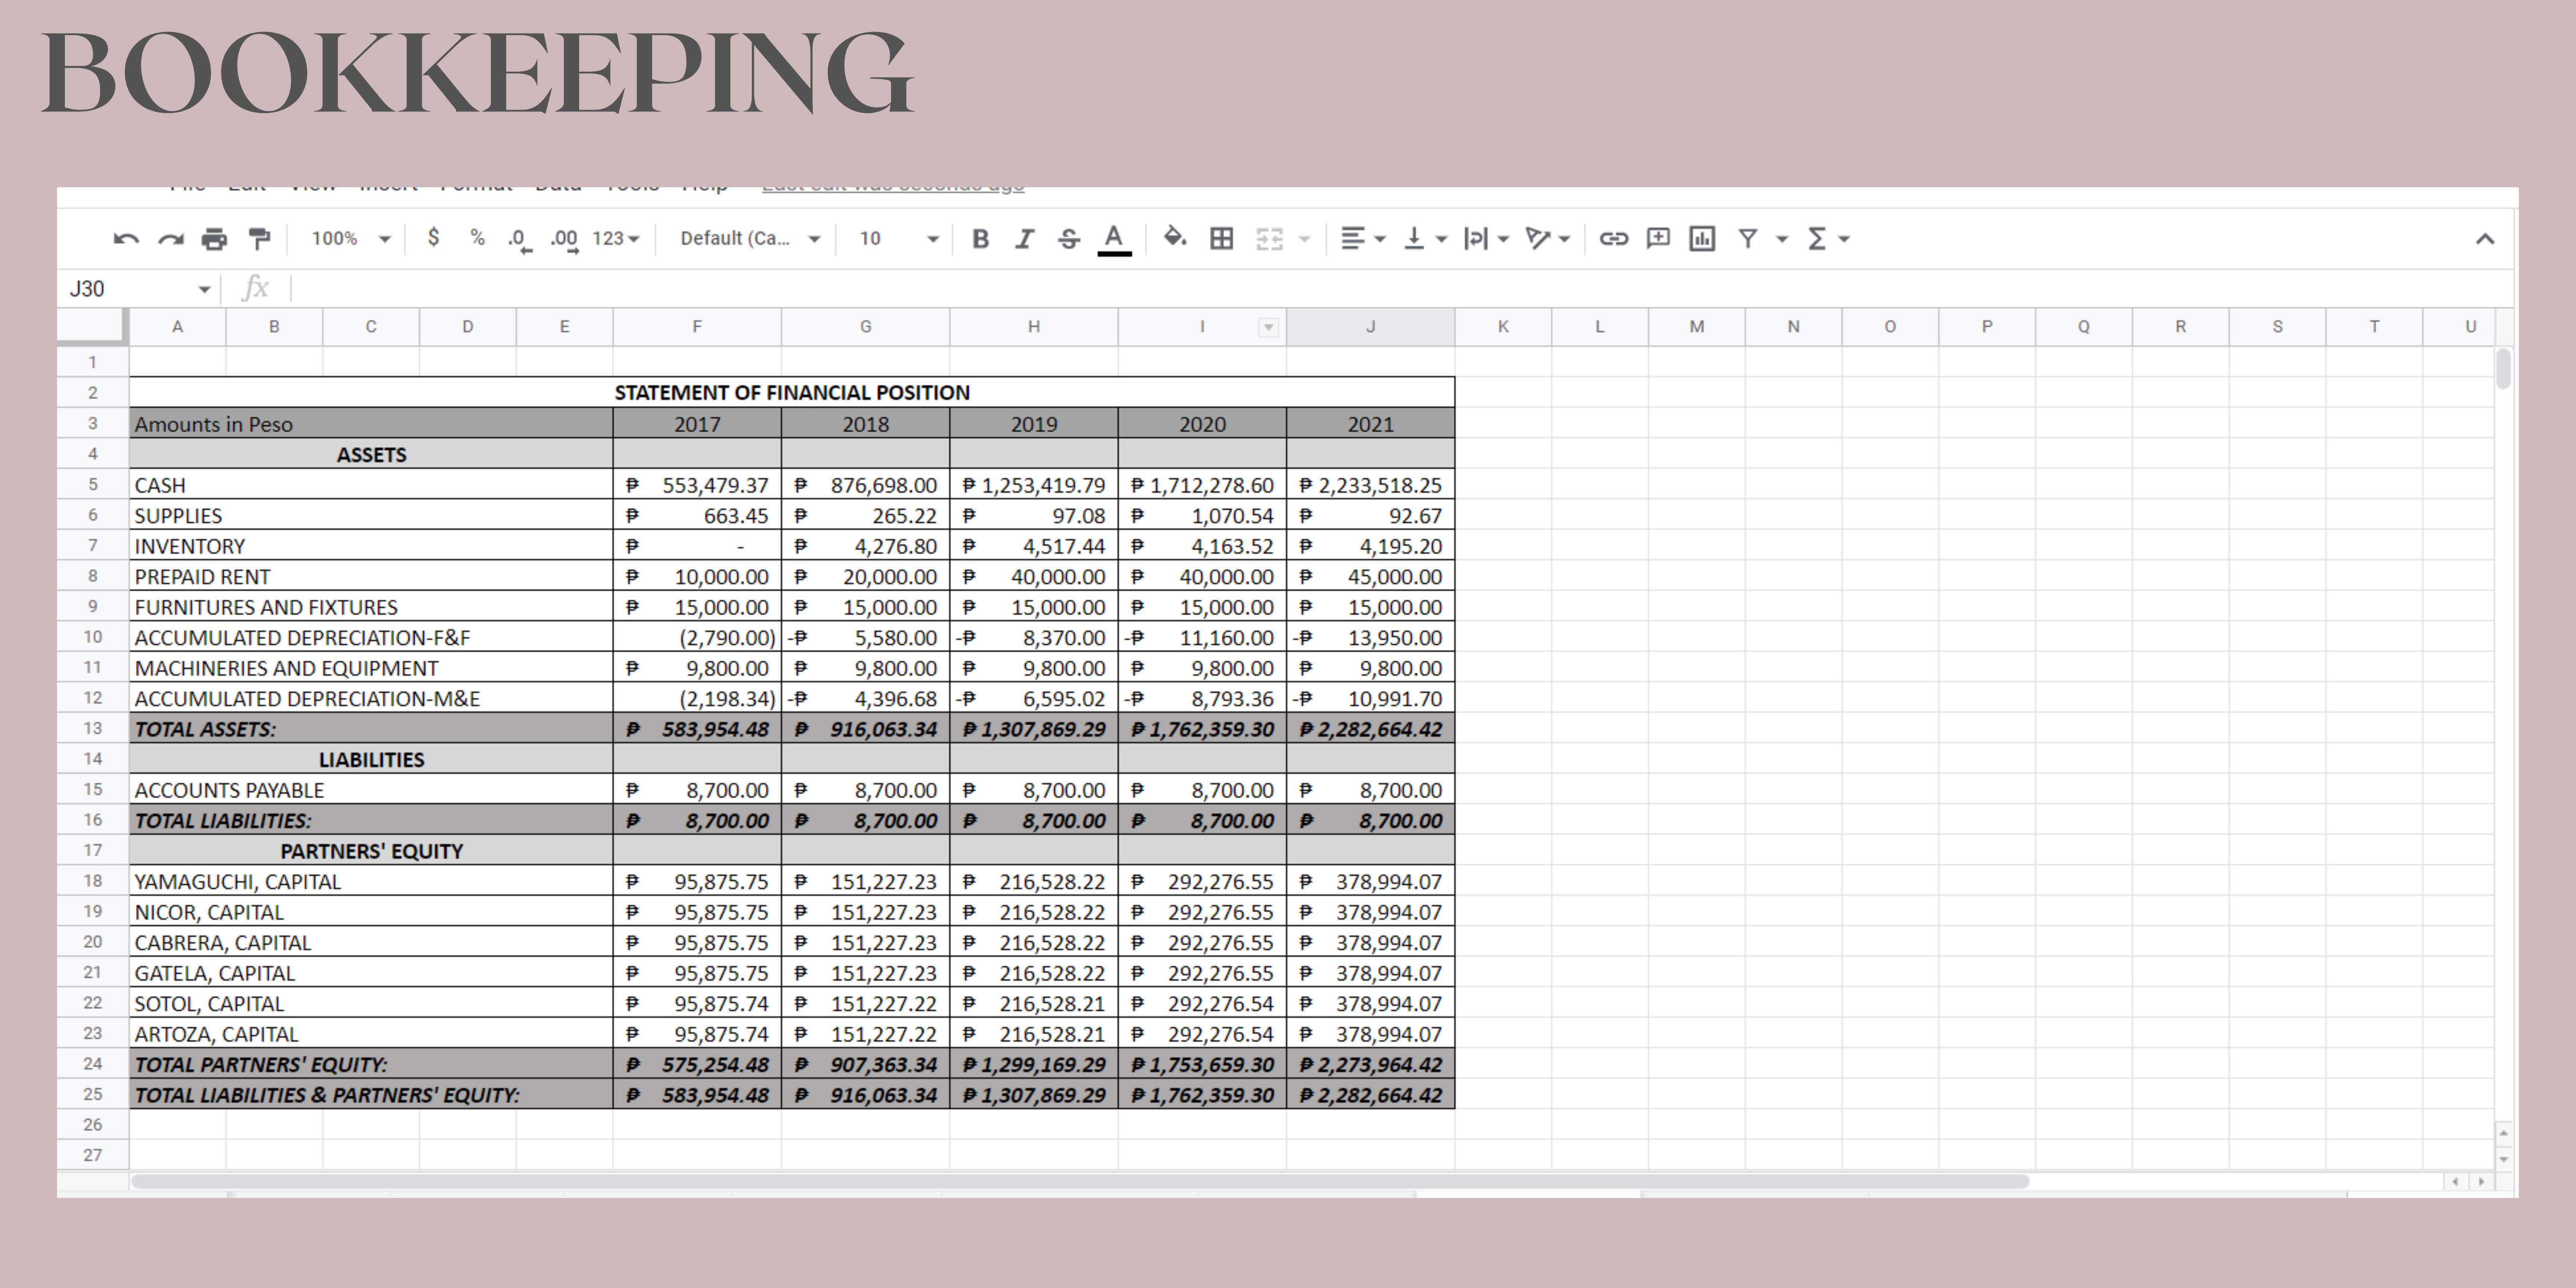
Task: Select the CASH 2017 value 553,479.37
Action: [697, 485]
